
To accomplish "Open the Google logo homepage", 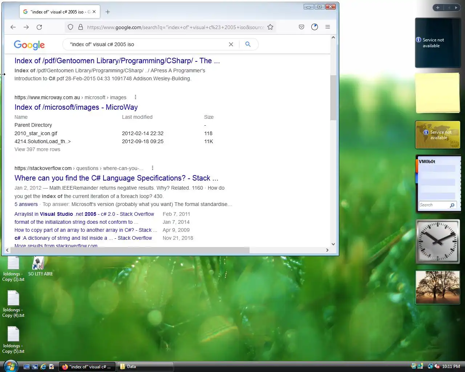I will click(x=29, y=45).
